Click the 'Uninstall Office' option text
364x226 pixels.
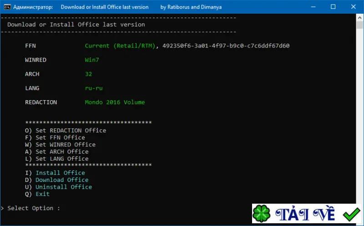point(64,187)
